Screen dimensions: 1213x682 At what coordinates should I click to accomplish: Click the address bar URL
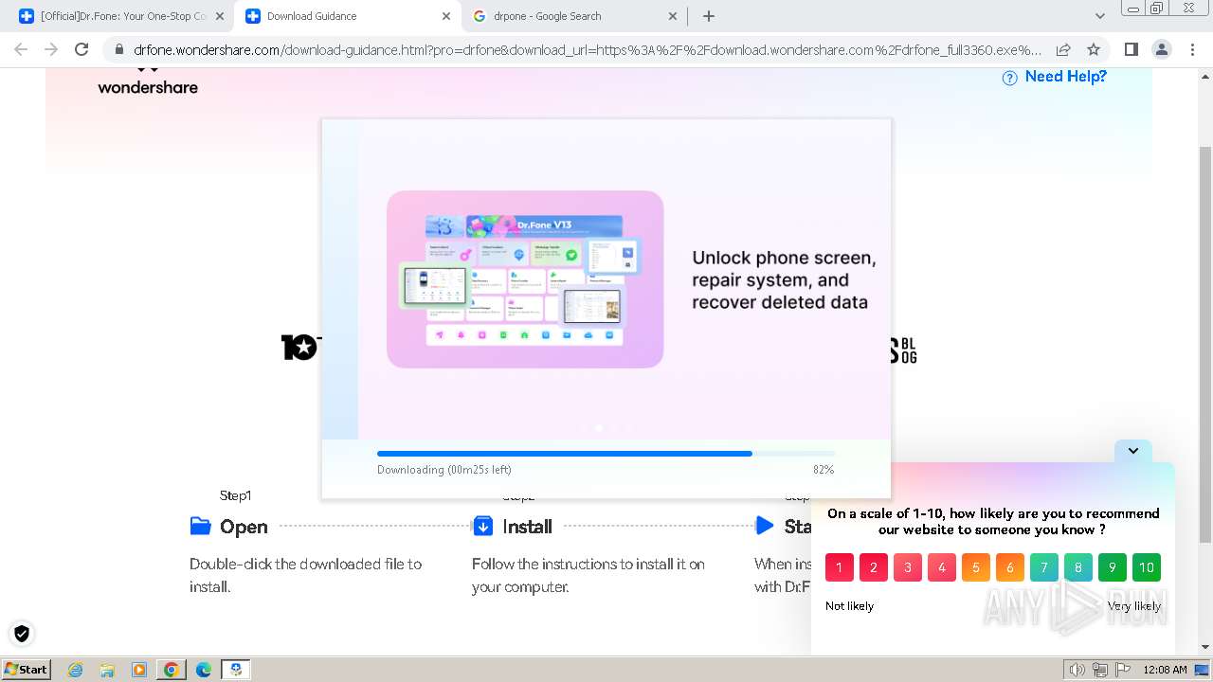(588, 50)
